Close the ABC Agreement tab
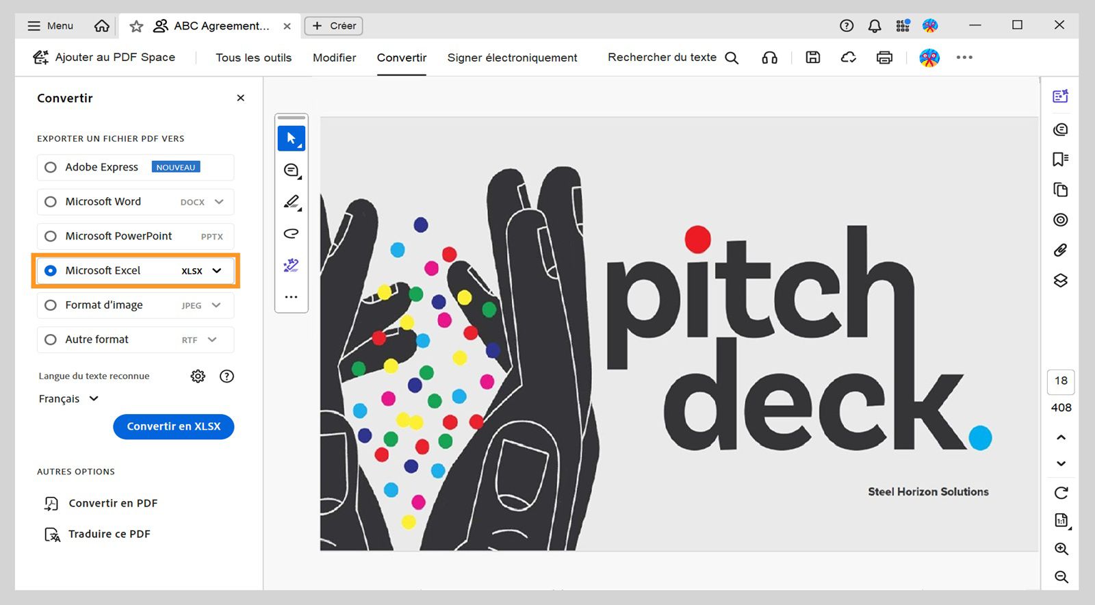 [x=287, y=26]
